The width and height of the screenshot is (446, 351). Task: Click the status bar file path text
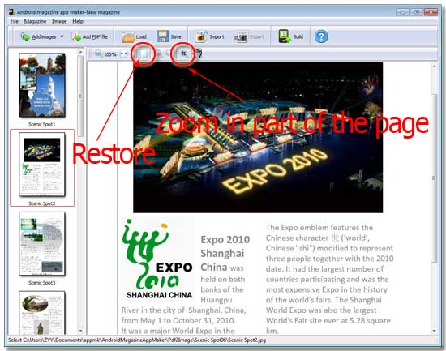[x=137, y=340]
